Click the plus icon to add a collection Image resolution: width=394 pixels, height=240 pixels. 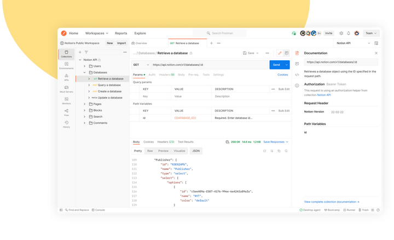tap(80, 52)
